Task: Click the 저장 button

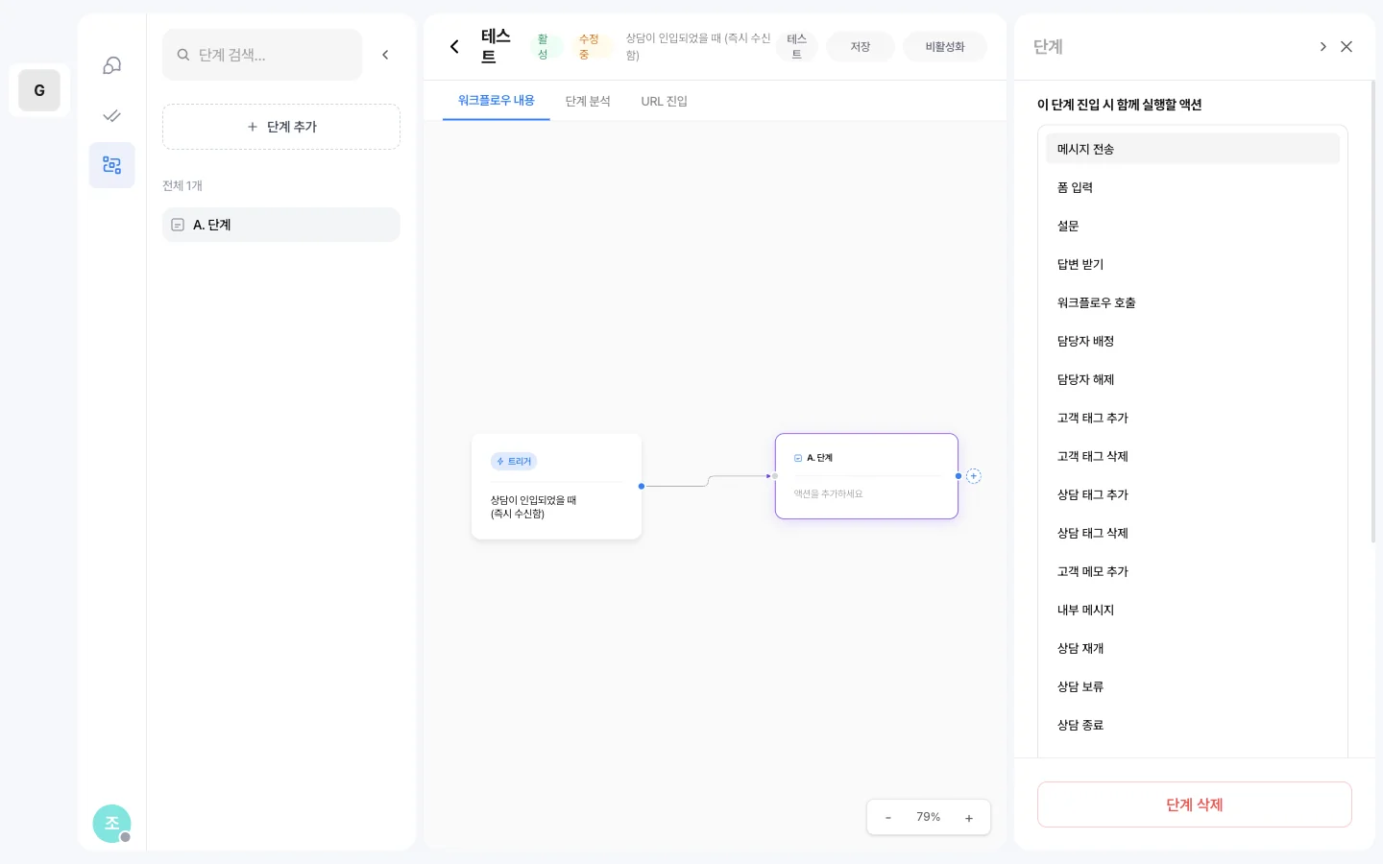Action: pos(861,46)
